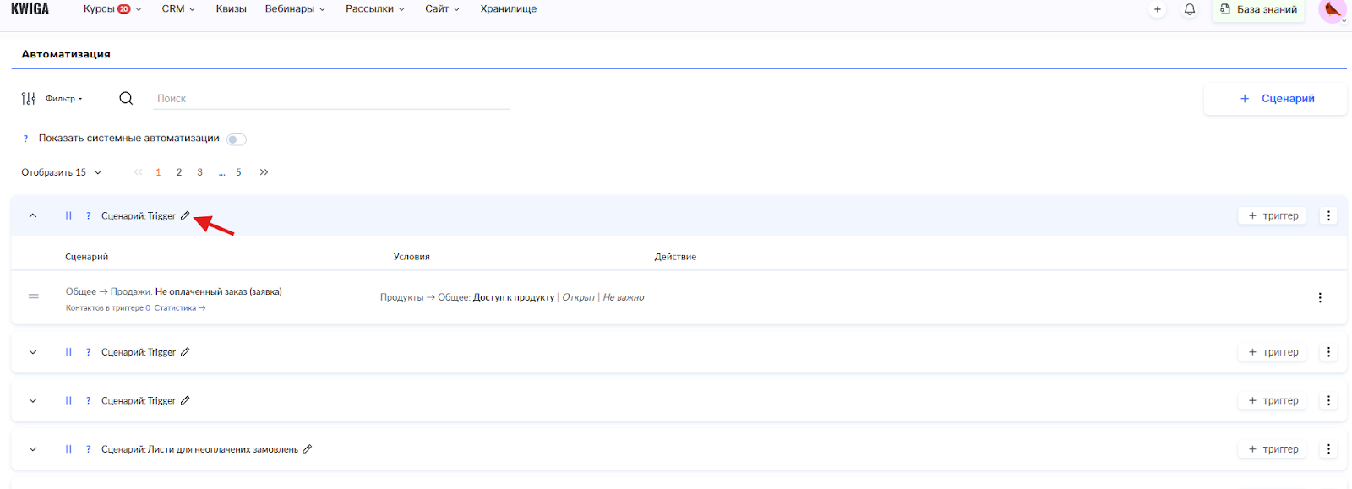Click the pause icon of the first Trigger scenario
The height and width of the screenshot is (489, 1352).
tap(68, 215)
